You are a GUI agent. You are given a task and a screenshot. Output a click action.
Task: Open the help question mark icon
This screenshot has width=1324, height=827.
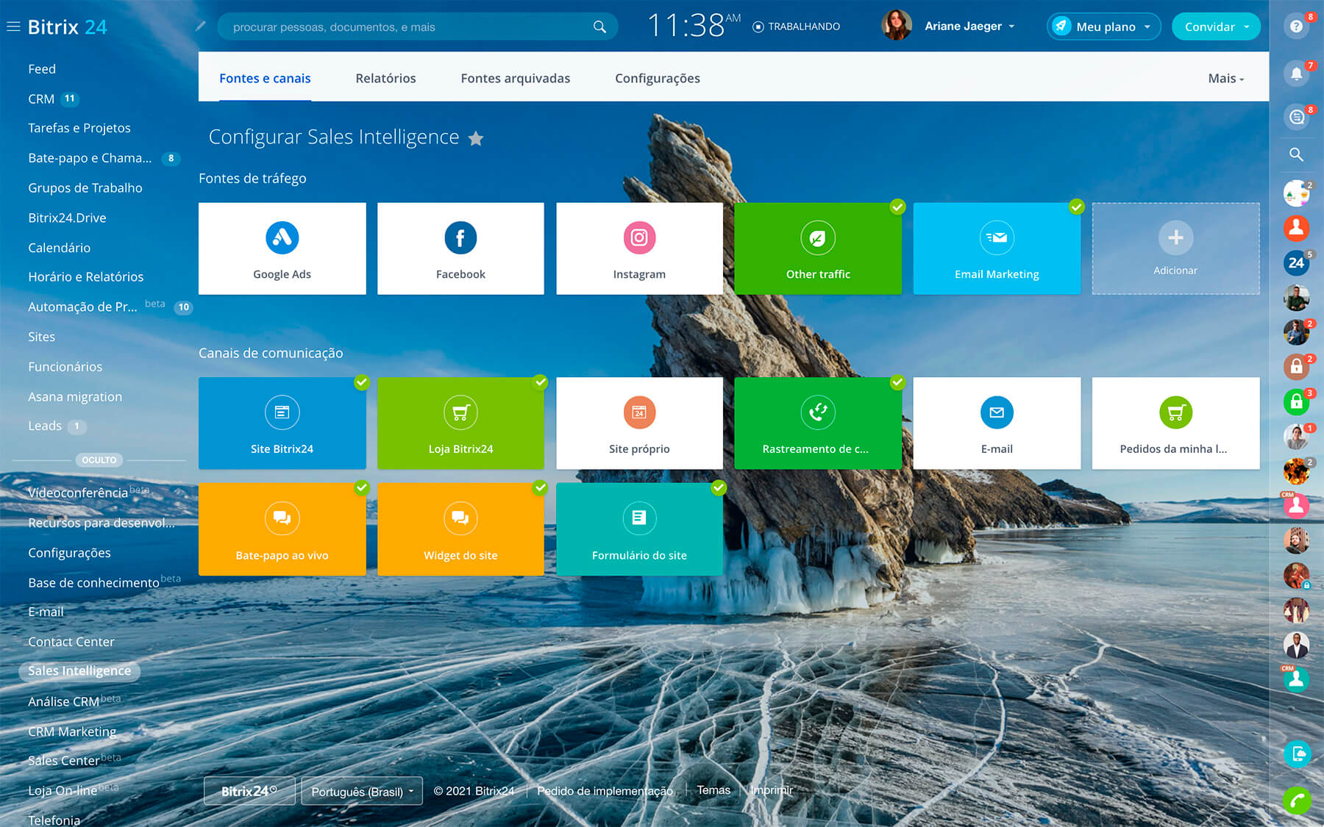[x=1296, y=26]
